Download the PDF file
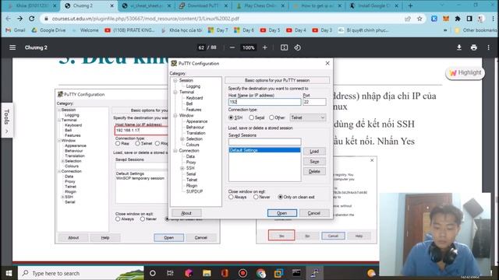 (459, 47)
